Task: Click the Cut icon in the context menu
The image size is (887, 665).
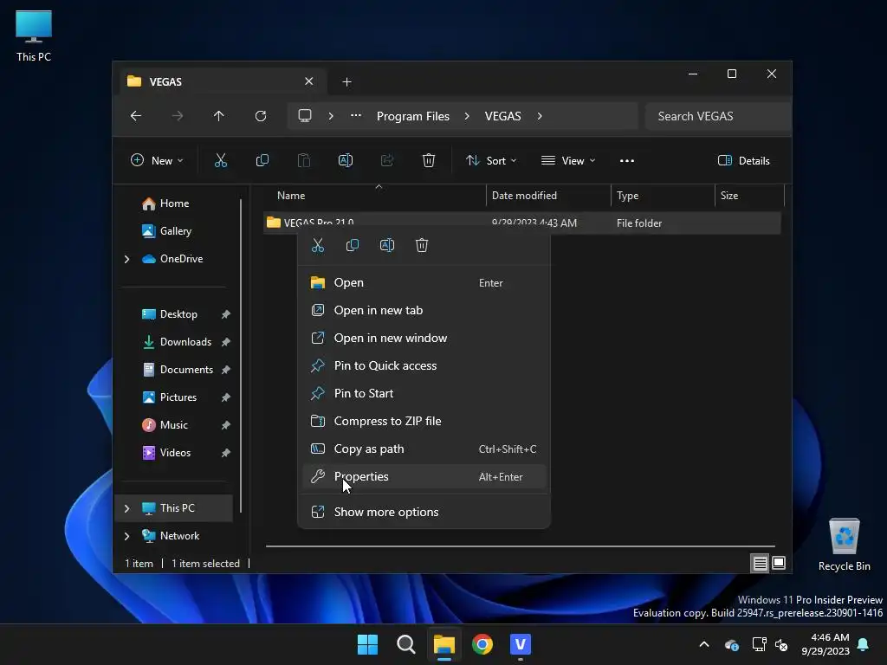Action: (318, 245)
